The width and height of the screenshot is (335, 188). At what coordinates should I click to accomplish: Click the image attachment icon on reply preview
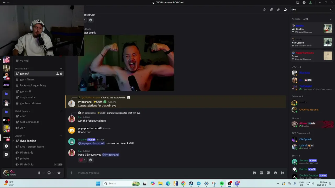(128, 98)
